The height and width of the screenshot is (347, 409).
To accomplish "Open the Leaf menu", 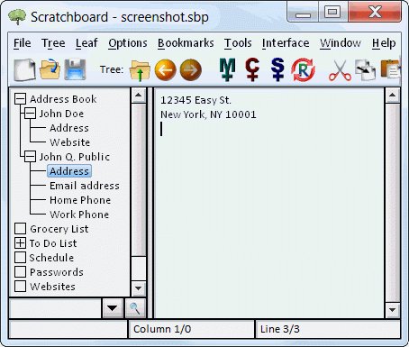I will [86, 43].
